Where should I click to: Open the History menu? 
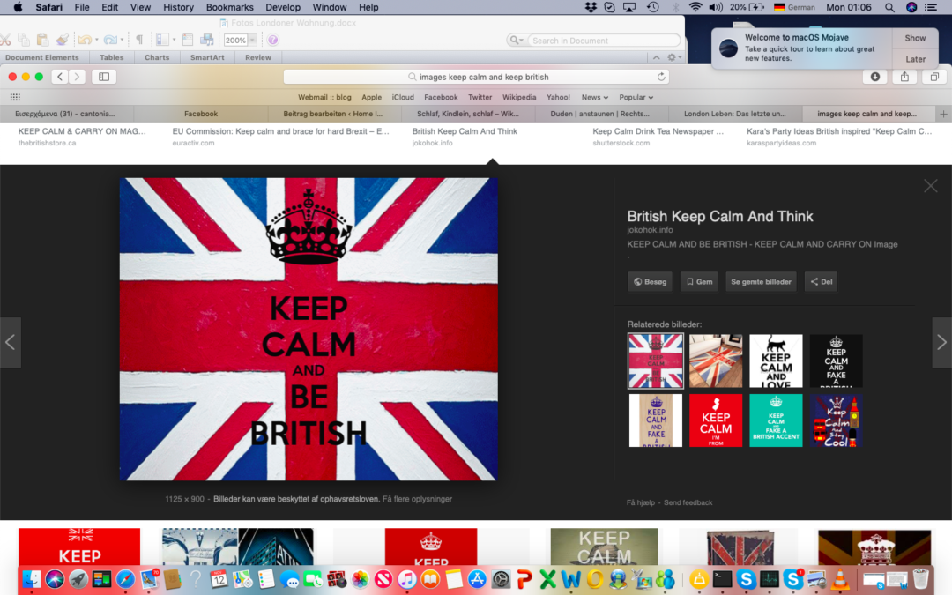[x=178, y=7]
